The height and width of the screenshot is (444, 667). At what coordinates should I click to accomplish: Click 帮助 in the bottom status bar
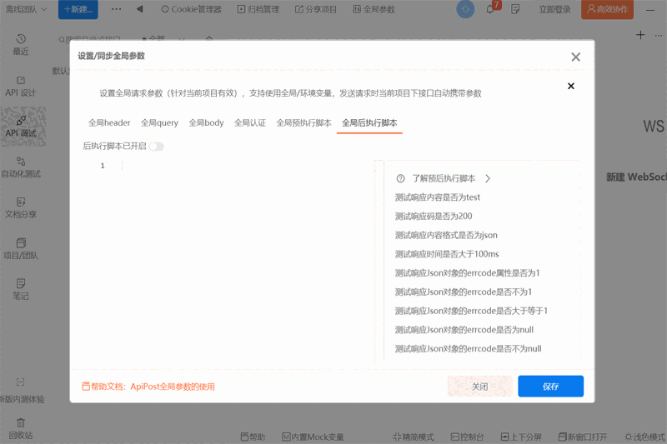(253, 437)
